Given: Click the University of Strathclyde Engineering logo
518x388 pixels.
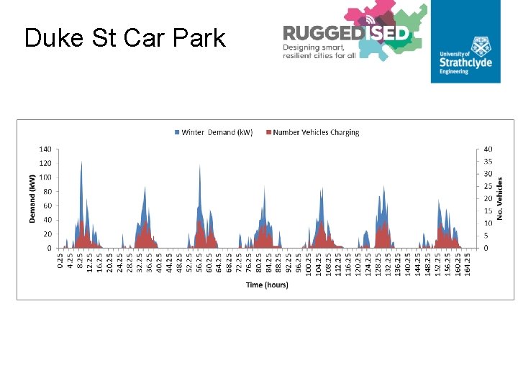Looking at the screenshot, I should click(465, 42).
